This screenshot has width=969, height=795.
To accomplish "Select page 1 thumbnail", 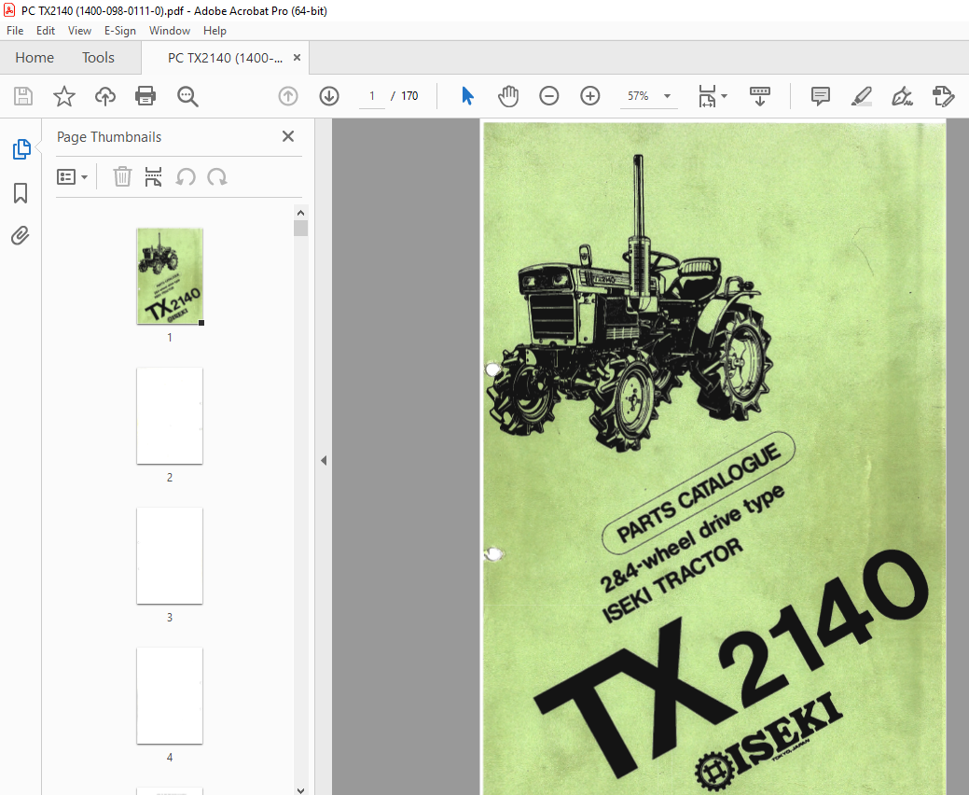I will pos(170,275).
